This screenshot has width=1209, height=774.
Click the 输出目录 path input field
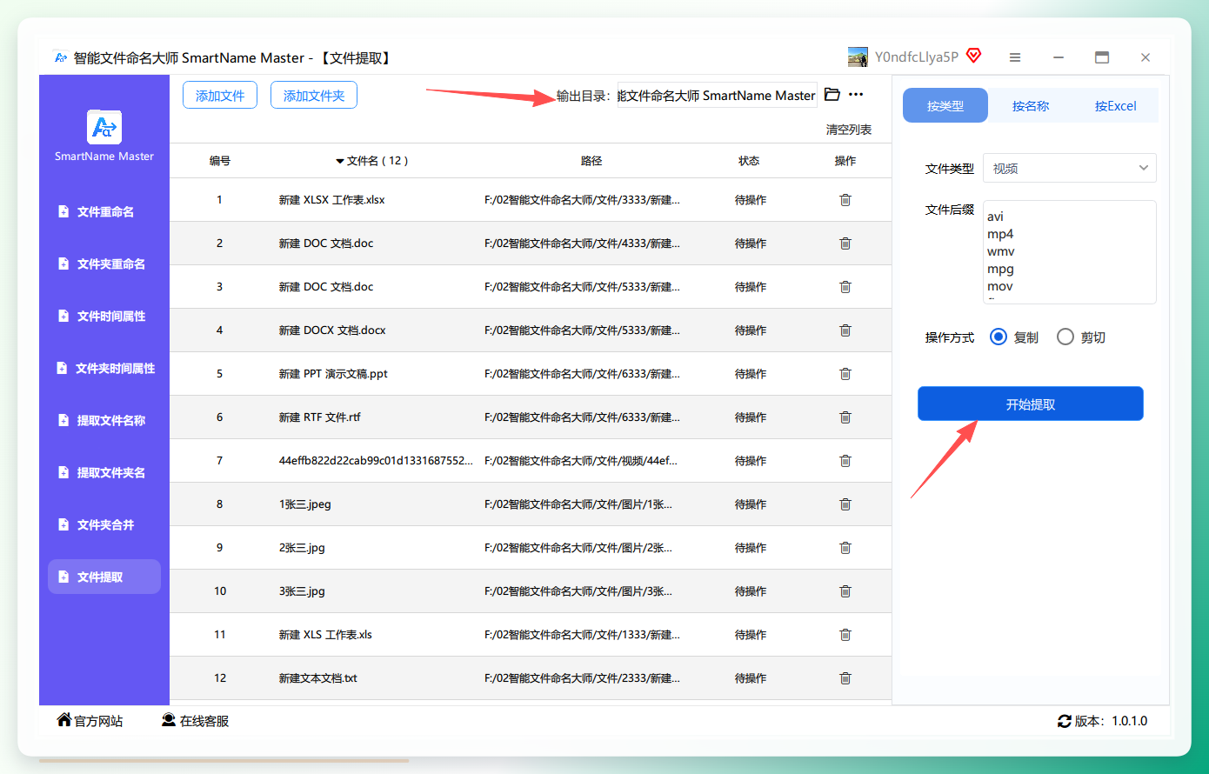pos(717,95)
